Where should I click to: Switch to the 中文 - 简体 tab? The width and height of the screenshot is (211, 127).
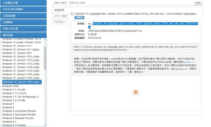(60, 16)
